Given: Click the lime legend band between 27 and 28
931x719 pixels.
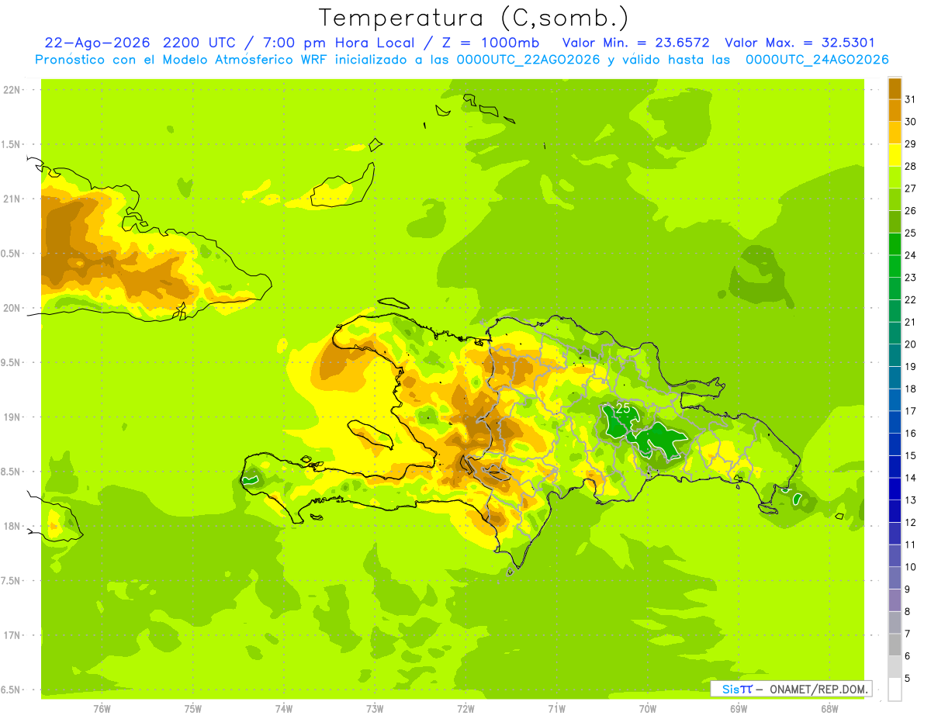Looking at the screenshot, I should pos(895,177).
